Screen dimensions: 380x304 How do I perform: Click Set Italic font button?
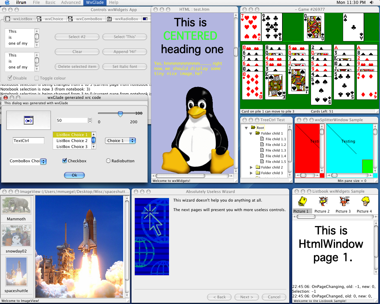[125, 67]
